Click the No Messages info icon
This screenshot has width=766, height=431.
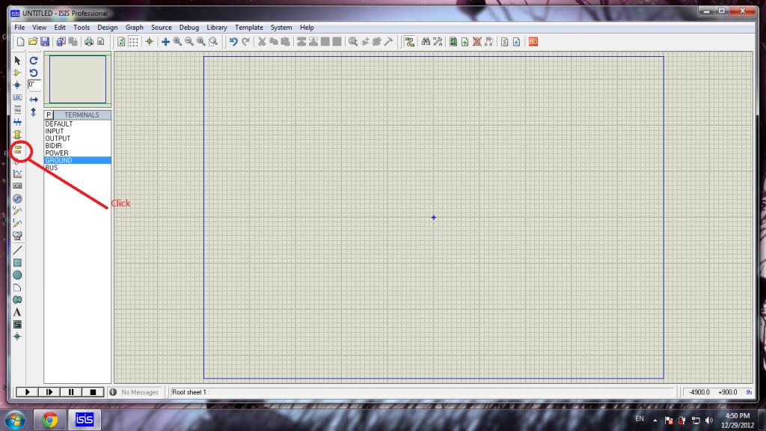pyautogui.click(x=113, y=392)
